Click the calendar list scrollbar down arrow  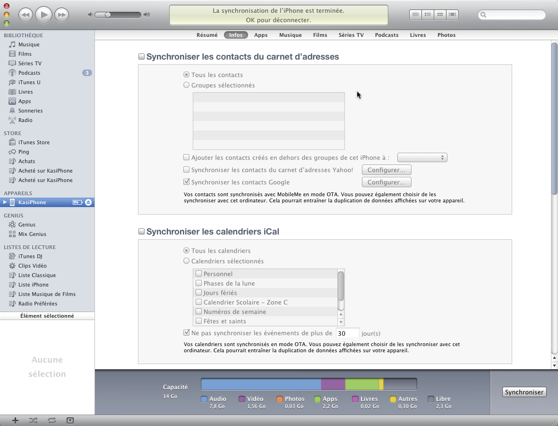pos(341,322)
